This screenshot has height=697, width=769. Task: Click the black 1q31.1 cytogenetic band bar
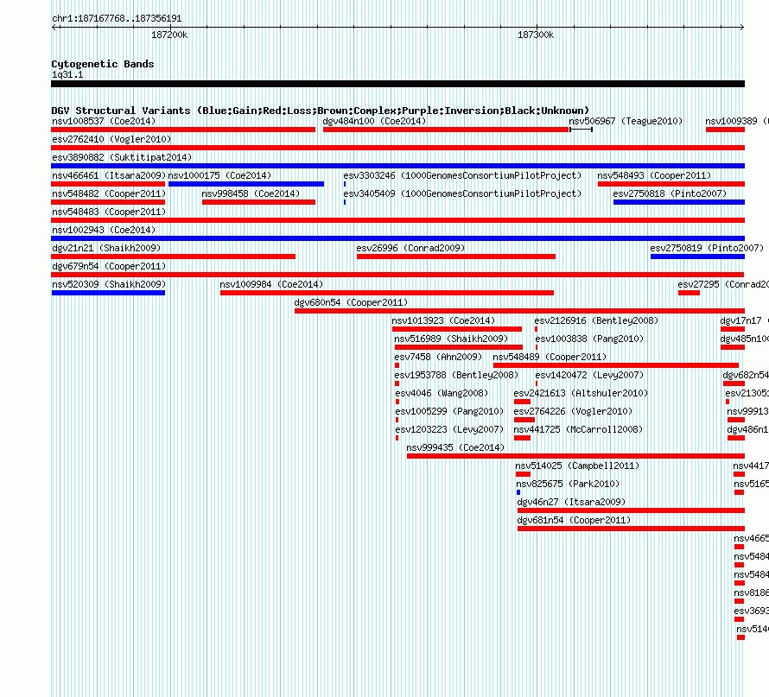397,84
